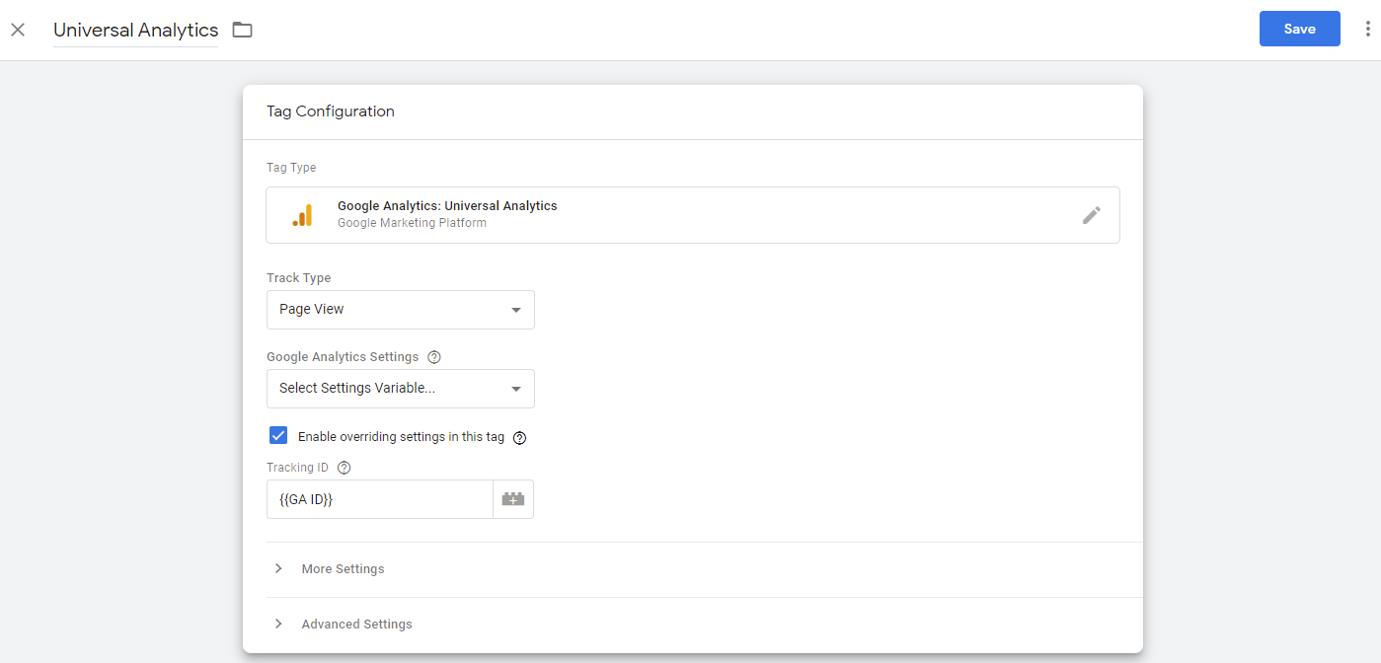Click the Tag Configuration panel header
1381x663 pixels.
[x=331, y=111]
